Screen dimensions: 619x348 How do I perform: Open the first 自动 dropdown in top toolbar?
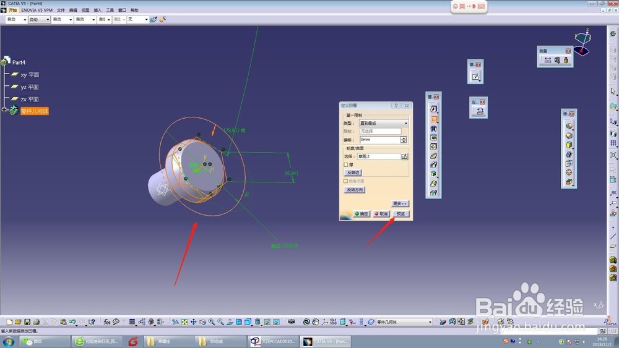16,19
